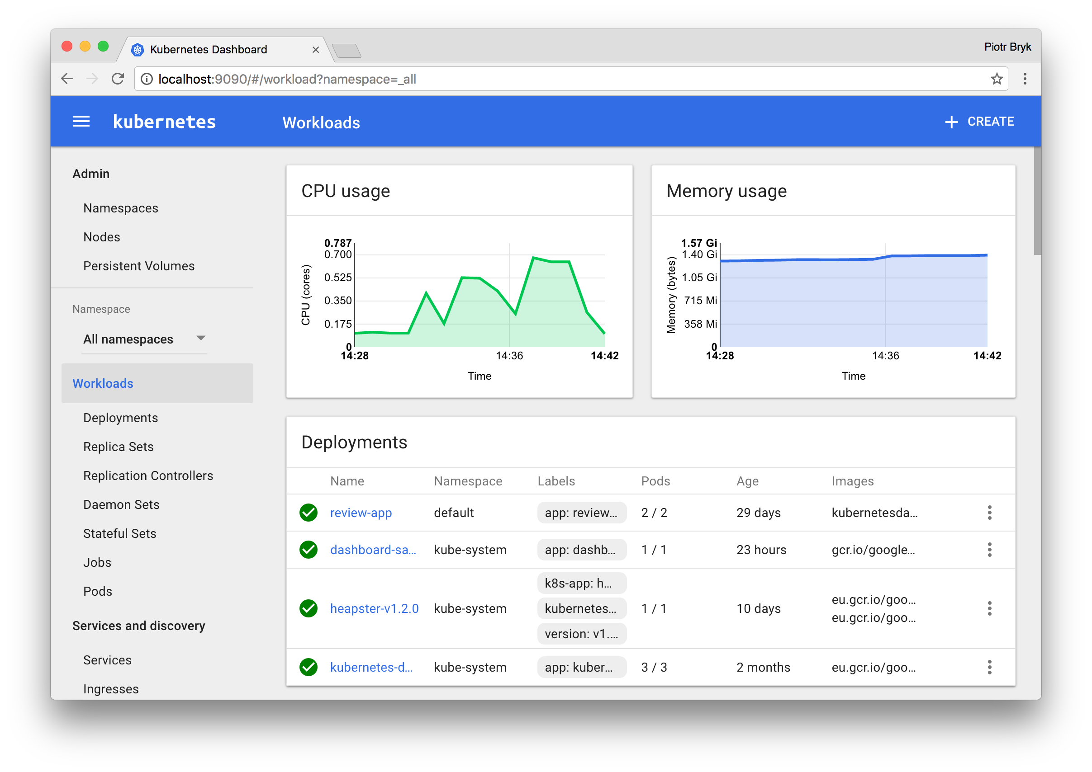1092x772 pixels.
Task: Open actions menu for kubernetes-d row
Action: click(989, 668)
